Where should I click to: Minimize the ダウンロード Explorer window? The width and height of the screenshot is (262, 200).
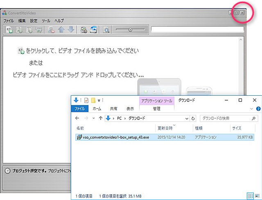pos(226,100)
